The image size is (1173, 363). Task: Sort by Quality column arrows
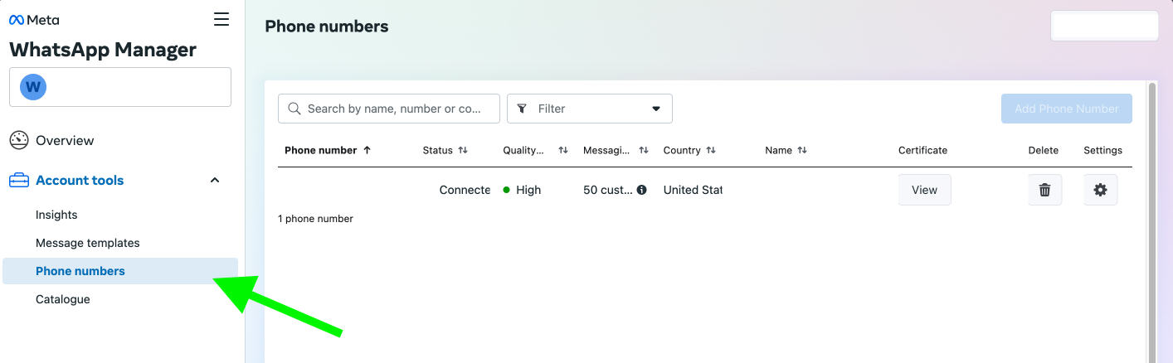[563, 150]
